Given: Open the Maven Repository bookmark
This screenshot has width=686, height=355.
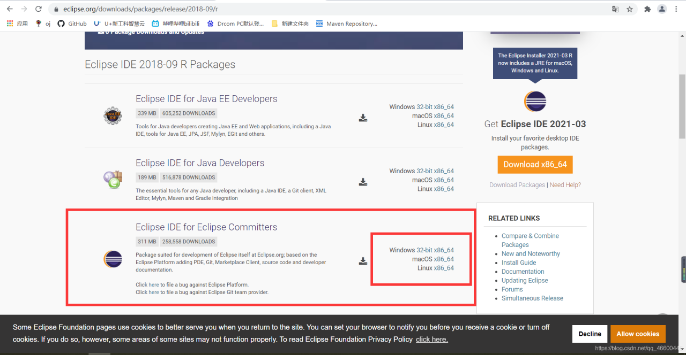Looking at the screenshot, I should [x=347, y=24].
